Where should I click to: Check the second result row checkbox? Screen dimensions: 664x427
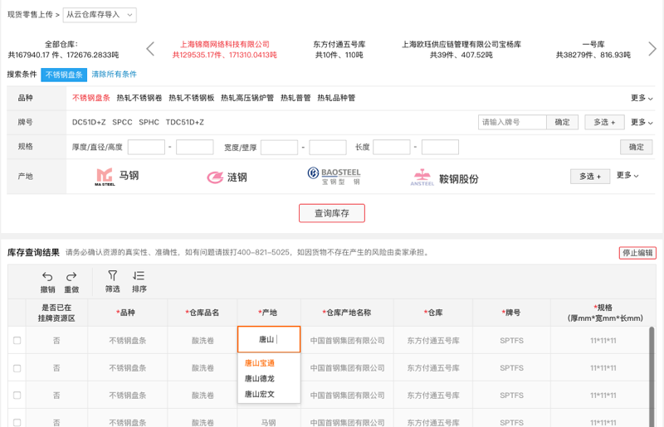17,368
